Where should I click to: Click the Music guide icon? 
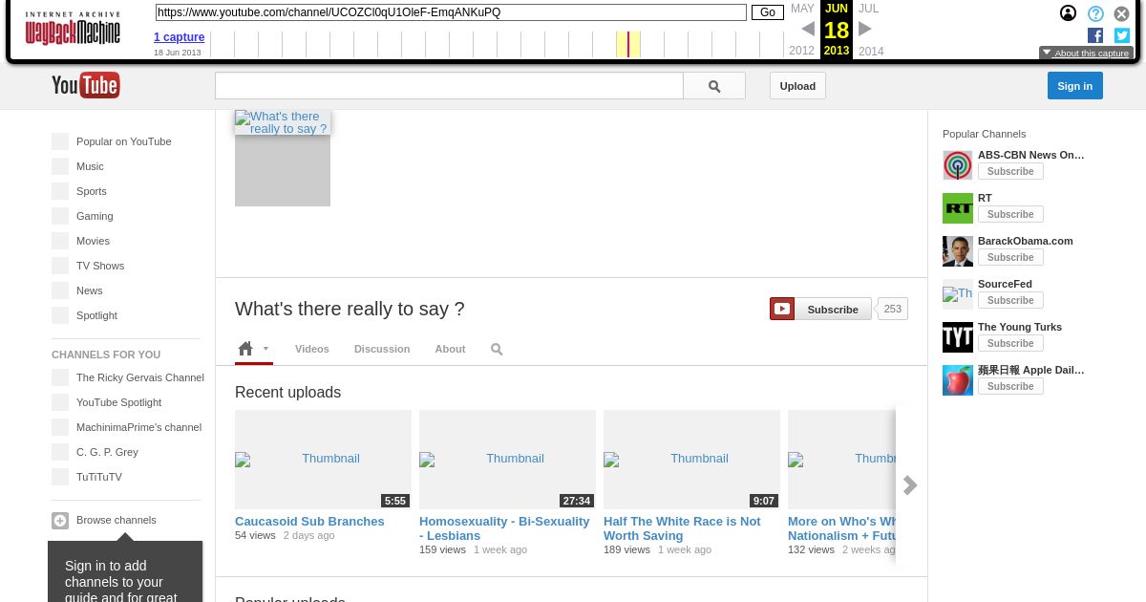[x=60, y=166]
